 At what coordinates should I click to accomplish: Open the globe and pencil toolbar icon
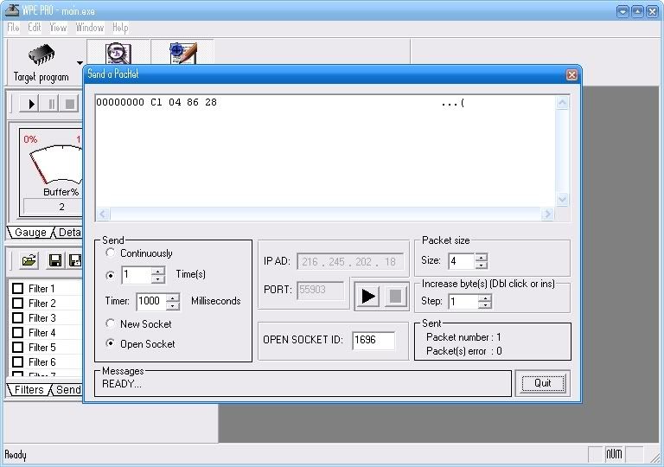(x=183, y=54)
